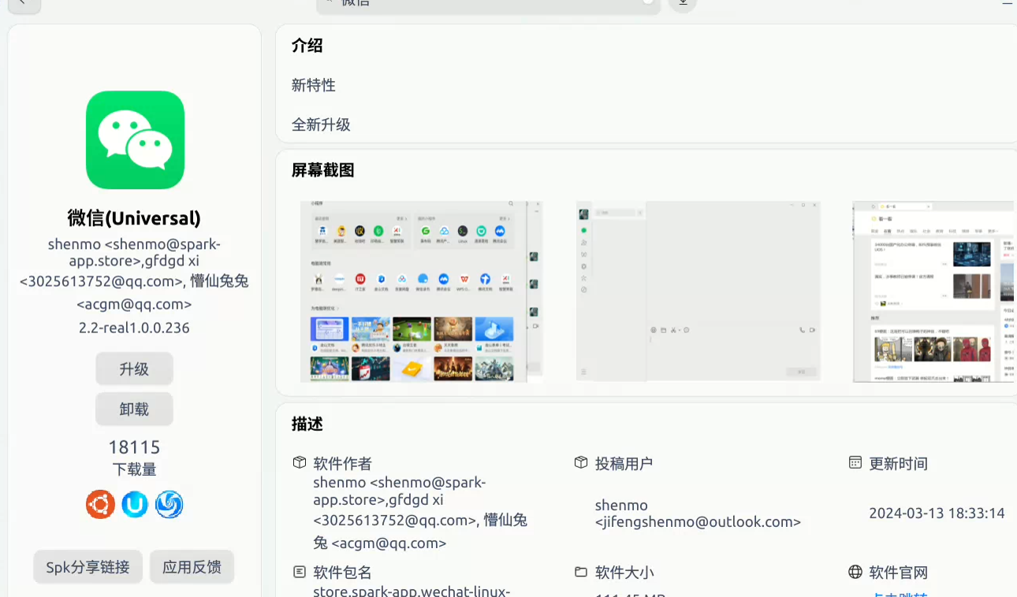Open the 应用反馈 feedback button
1017x597 pixels.
[192, 566]
